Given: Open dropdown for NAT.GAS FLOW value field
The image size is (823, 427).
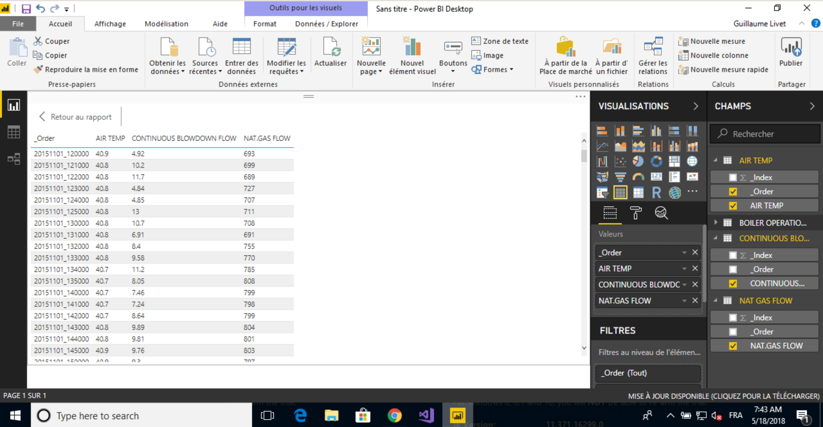Looking at the screenshot, I should tap(684, 301).
